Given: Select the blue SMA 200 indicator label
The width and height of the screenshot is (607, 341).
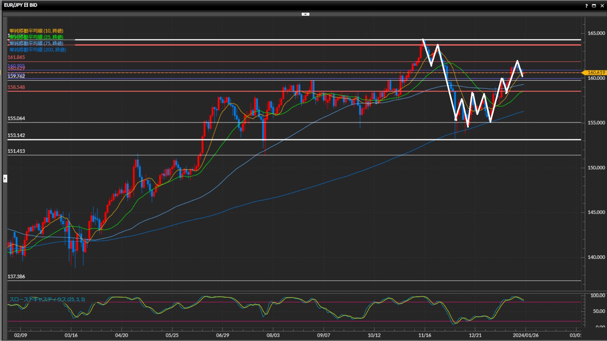Looking at the screenshot, I should 38,50.
